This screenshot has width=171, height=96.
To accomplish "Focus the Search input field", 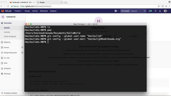I will [x=137, y=11].
